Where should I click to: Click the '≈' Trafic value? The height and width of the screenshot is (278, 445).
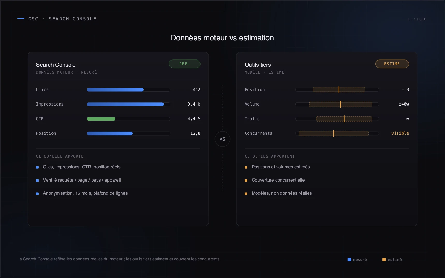(407, 119)
